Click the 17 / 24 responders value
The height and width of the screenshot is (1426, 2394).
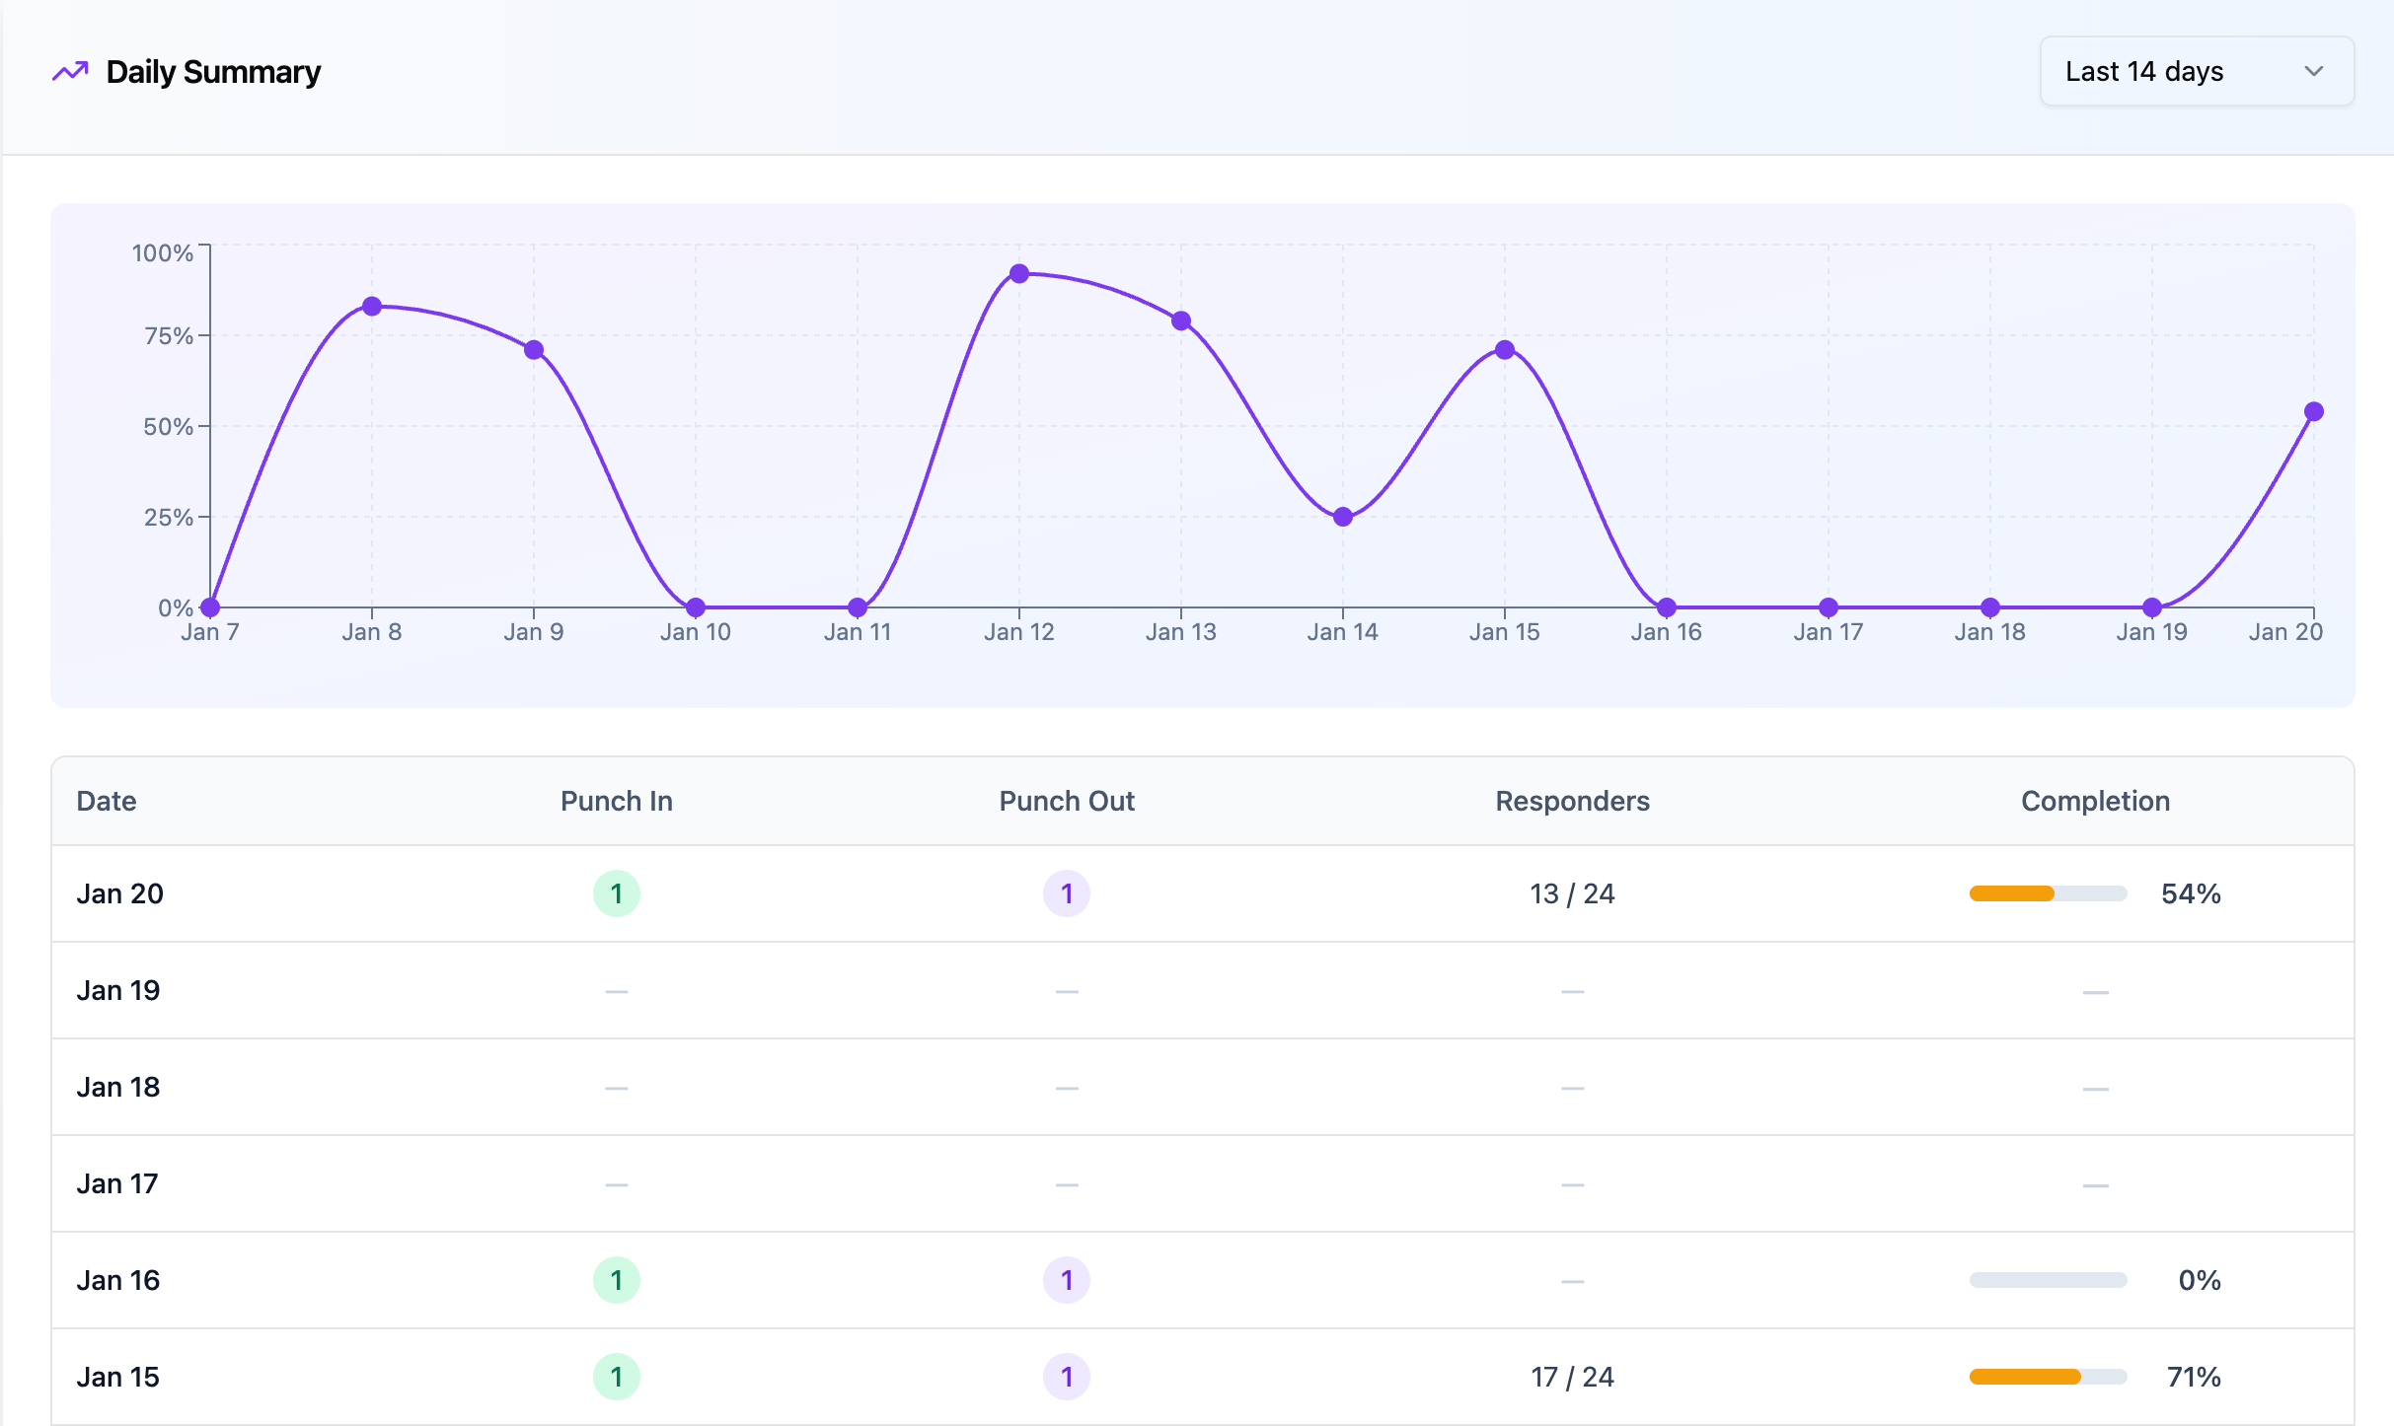click(x=1573, y=1377)
